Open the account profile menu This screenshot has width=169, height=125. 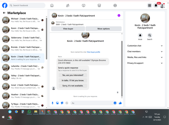(x=162, y=6)
